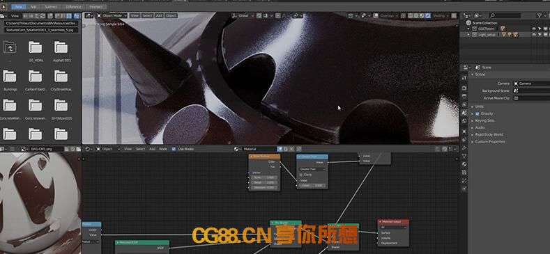550x254 pixels.
Task: Go to the parent folder
Action: point(10,47)
